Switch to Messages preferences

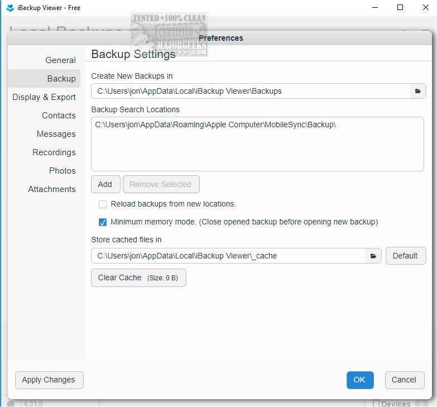click(x=56, y=134)
